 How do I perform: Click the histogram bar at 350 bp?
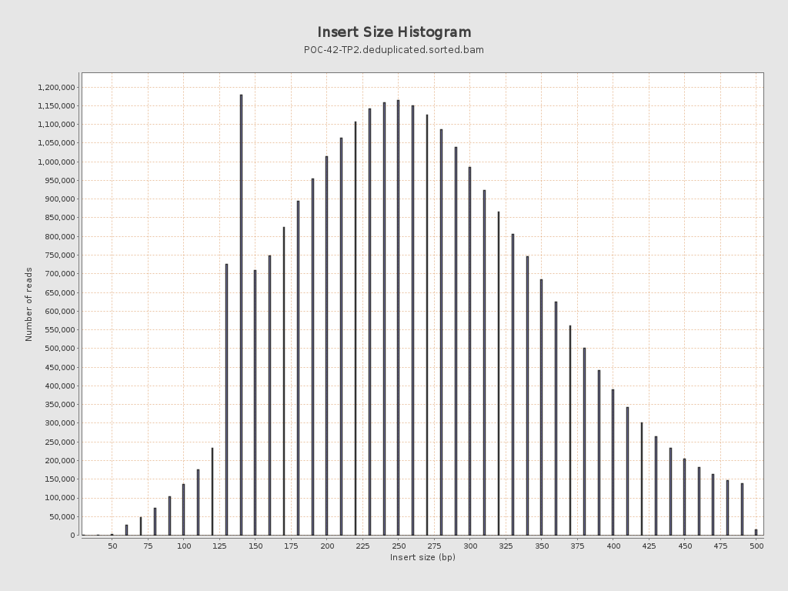click(542, 408)
